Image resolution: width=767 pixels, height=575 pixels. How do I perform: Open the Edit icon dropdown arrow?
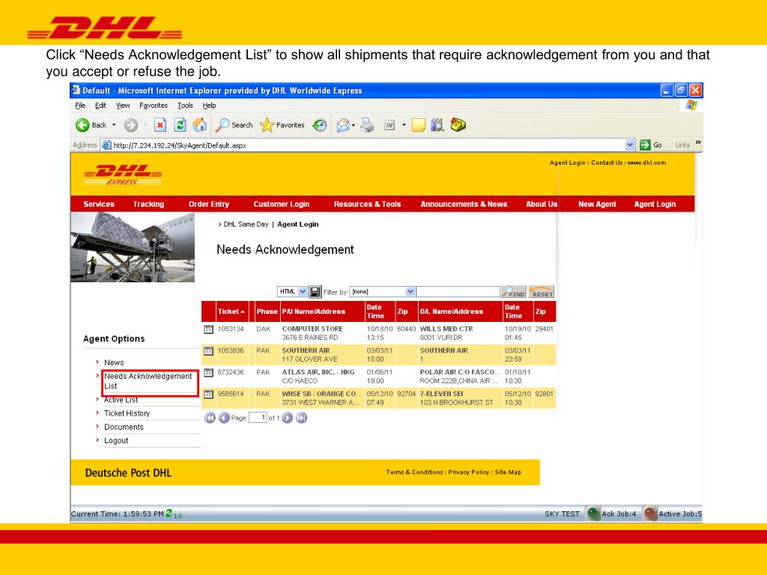(x=404, y=125)
